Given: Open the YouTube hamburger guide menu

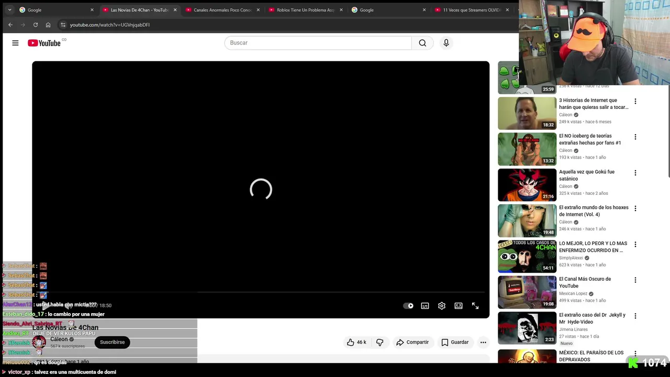Looking at the screenshot, I should tap(15, 43).
